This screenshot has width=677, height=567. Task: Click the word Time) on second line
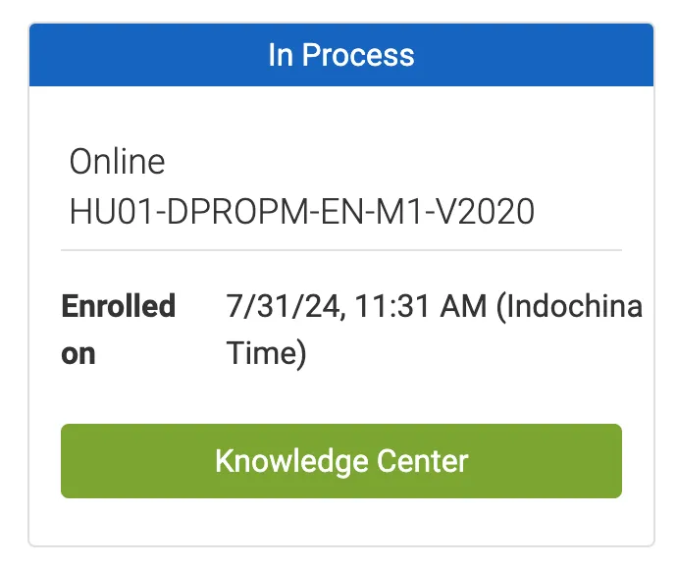(267, 353)
